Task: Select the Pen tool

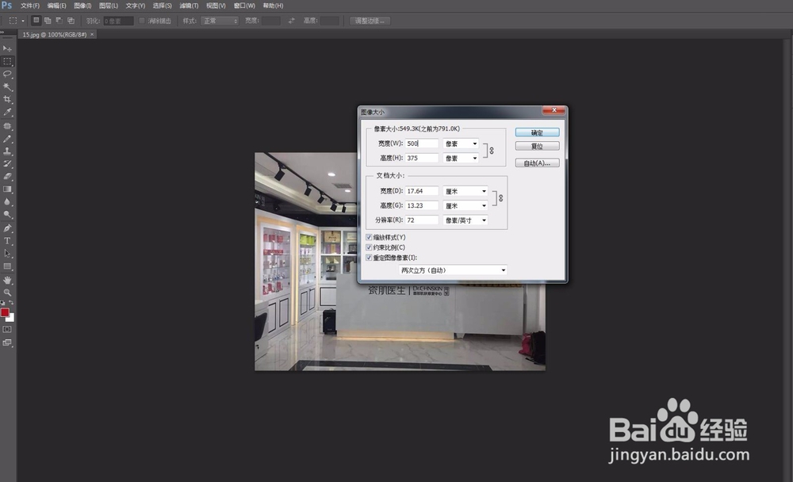Action: coord(7,228)
